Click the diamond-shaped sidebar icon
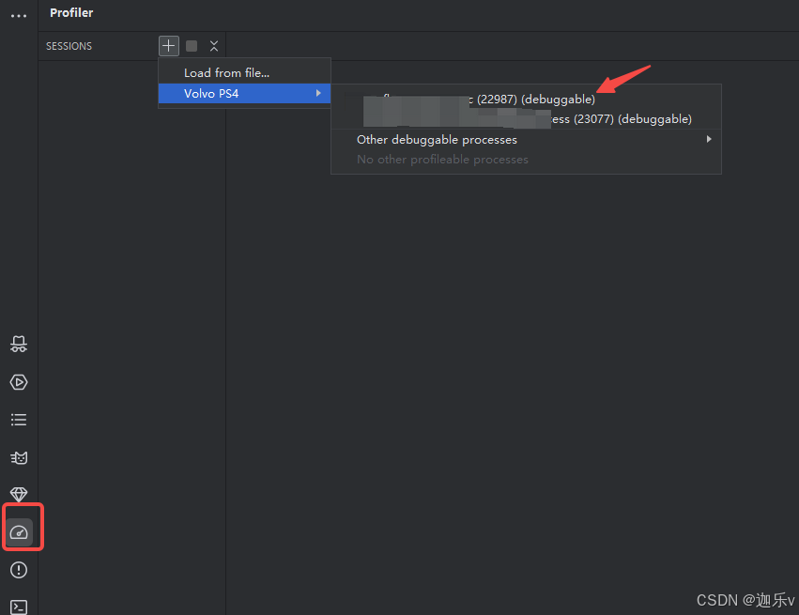The height and width of the screenshot is (615, 799). [19, 495]
